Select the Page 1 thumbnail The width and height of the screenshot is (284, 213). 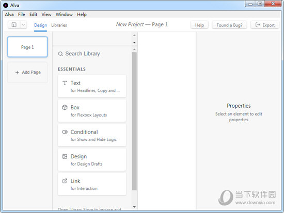coord(27,47)
